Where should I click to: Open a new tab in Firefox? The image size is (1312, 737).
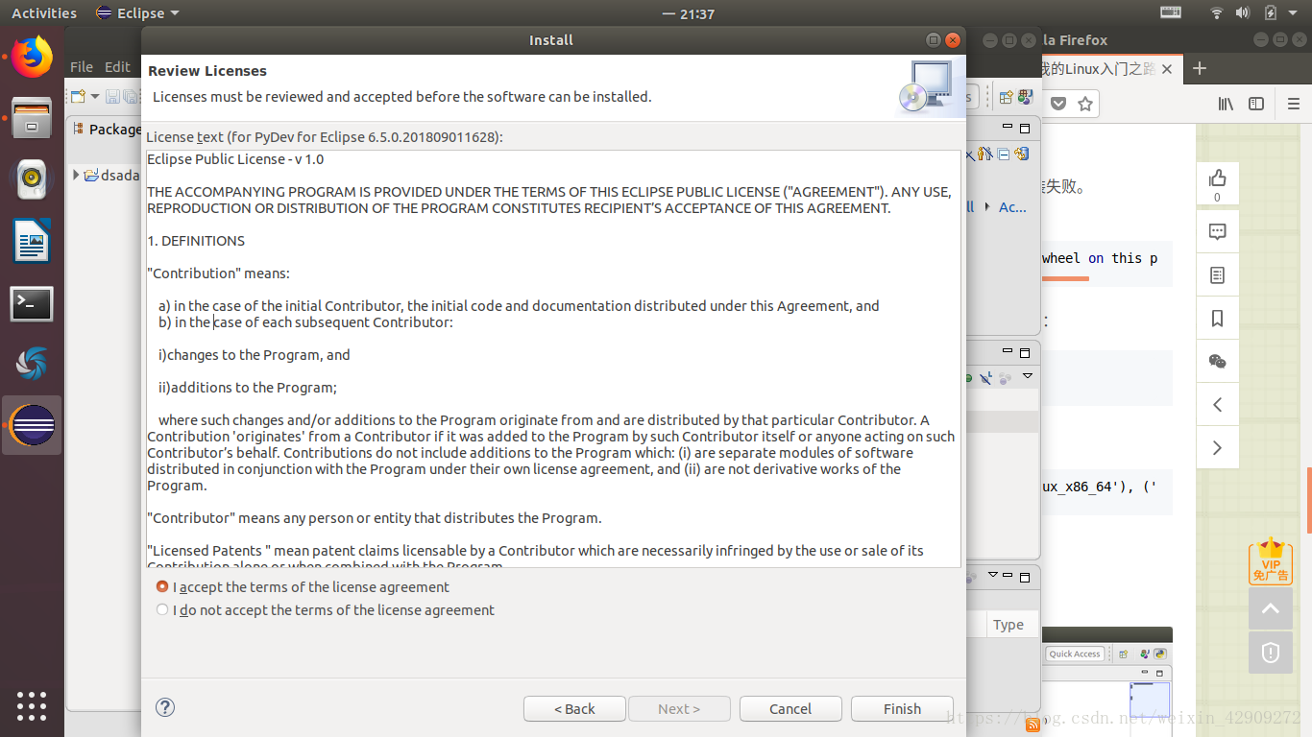pos(1199,68)
